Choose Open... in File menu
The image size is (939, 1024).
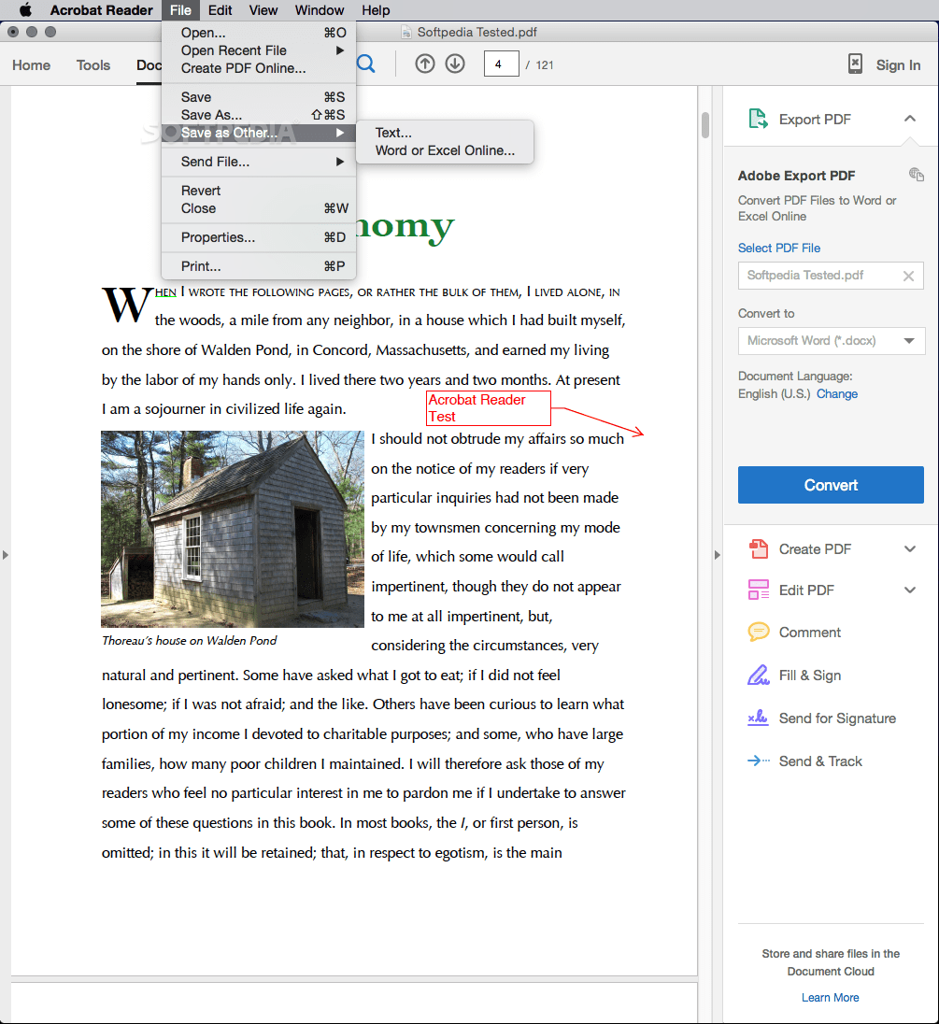point(259,33)
